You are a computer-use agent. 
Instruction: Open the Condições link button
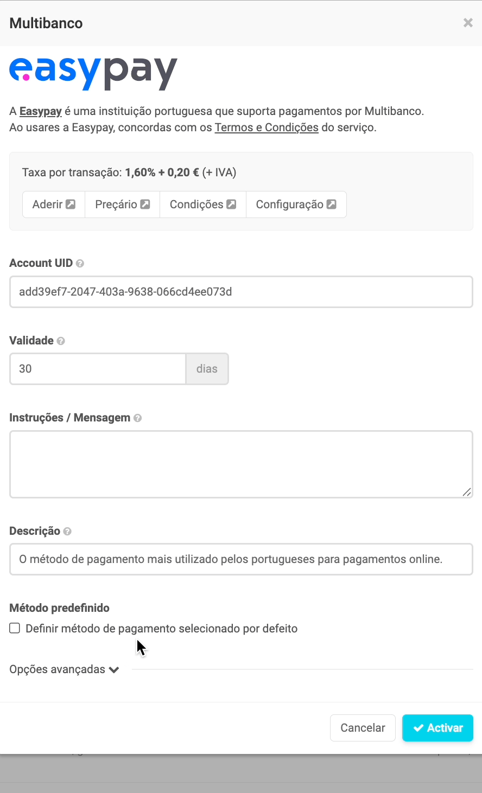pos(202,204)
